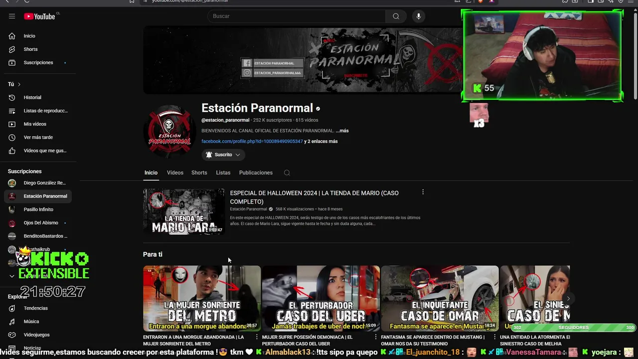
Task: Click @estacion_paranormal channel handle
Action: [225, 120]
